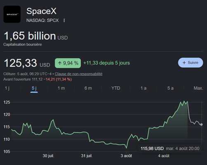
Task: Select the 5 j time range tab
Action: click(34, 88)
